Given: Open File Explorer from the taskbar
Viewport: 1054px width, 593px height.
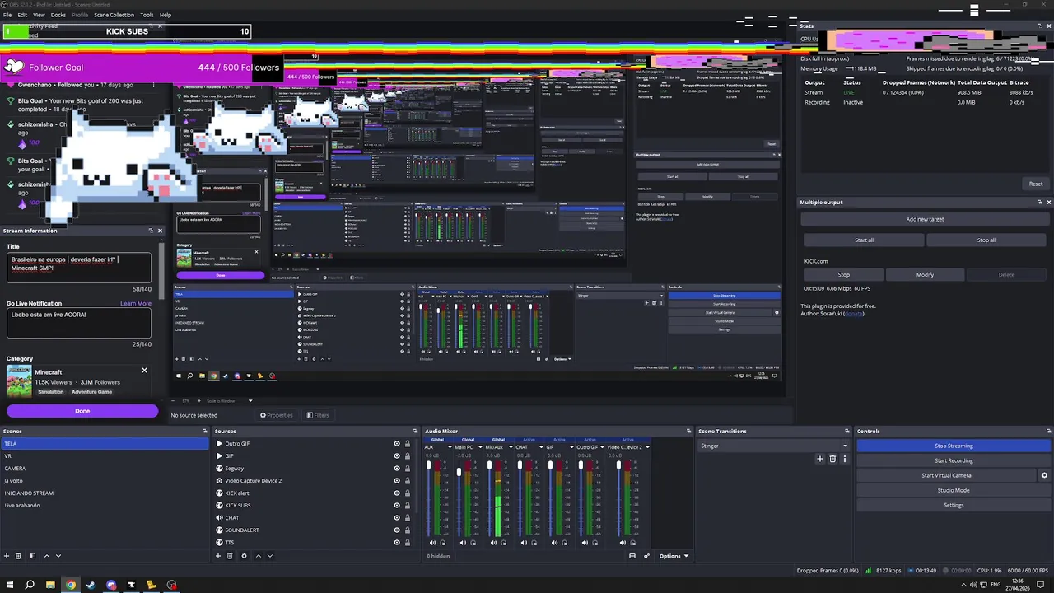Looking at the screenshot, I should click(x=50, y=585).
